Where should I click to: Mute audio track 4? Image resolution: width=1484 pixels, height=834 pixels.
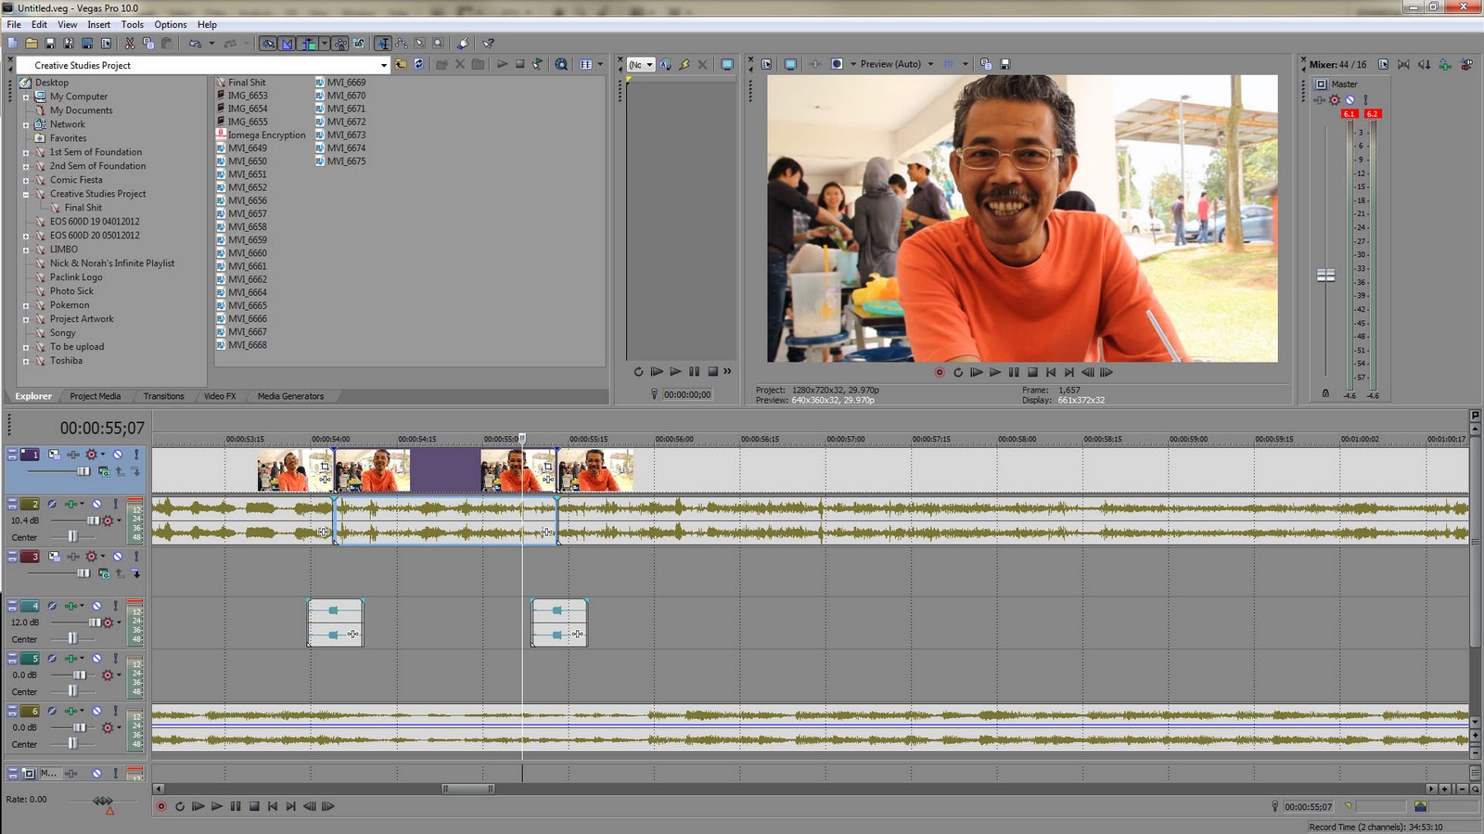click(96, 606)
